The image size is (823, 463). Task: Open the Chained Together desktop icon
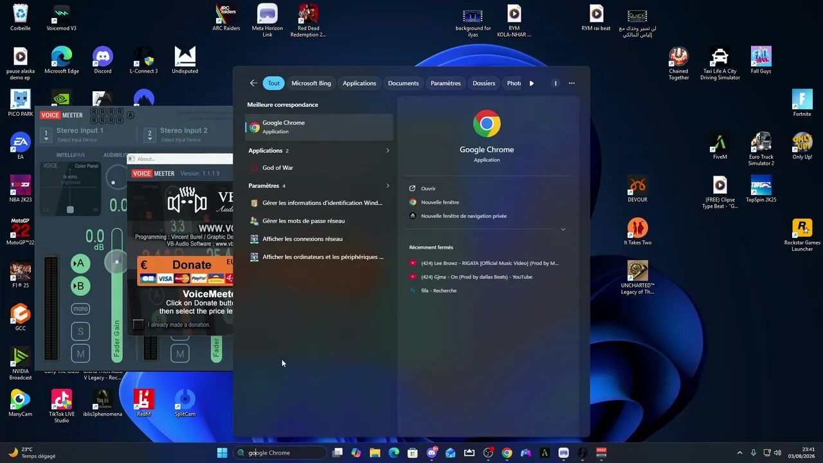tap(678, 64)
